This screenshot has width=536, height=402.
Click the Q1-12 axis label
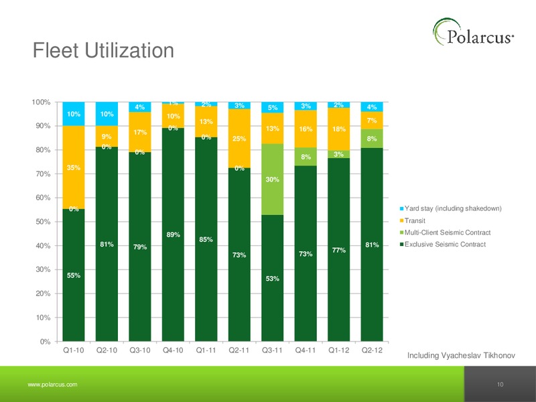point(339,350)
